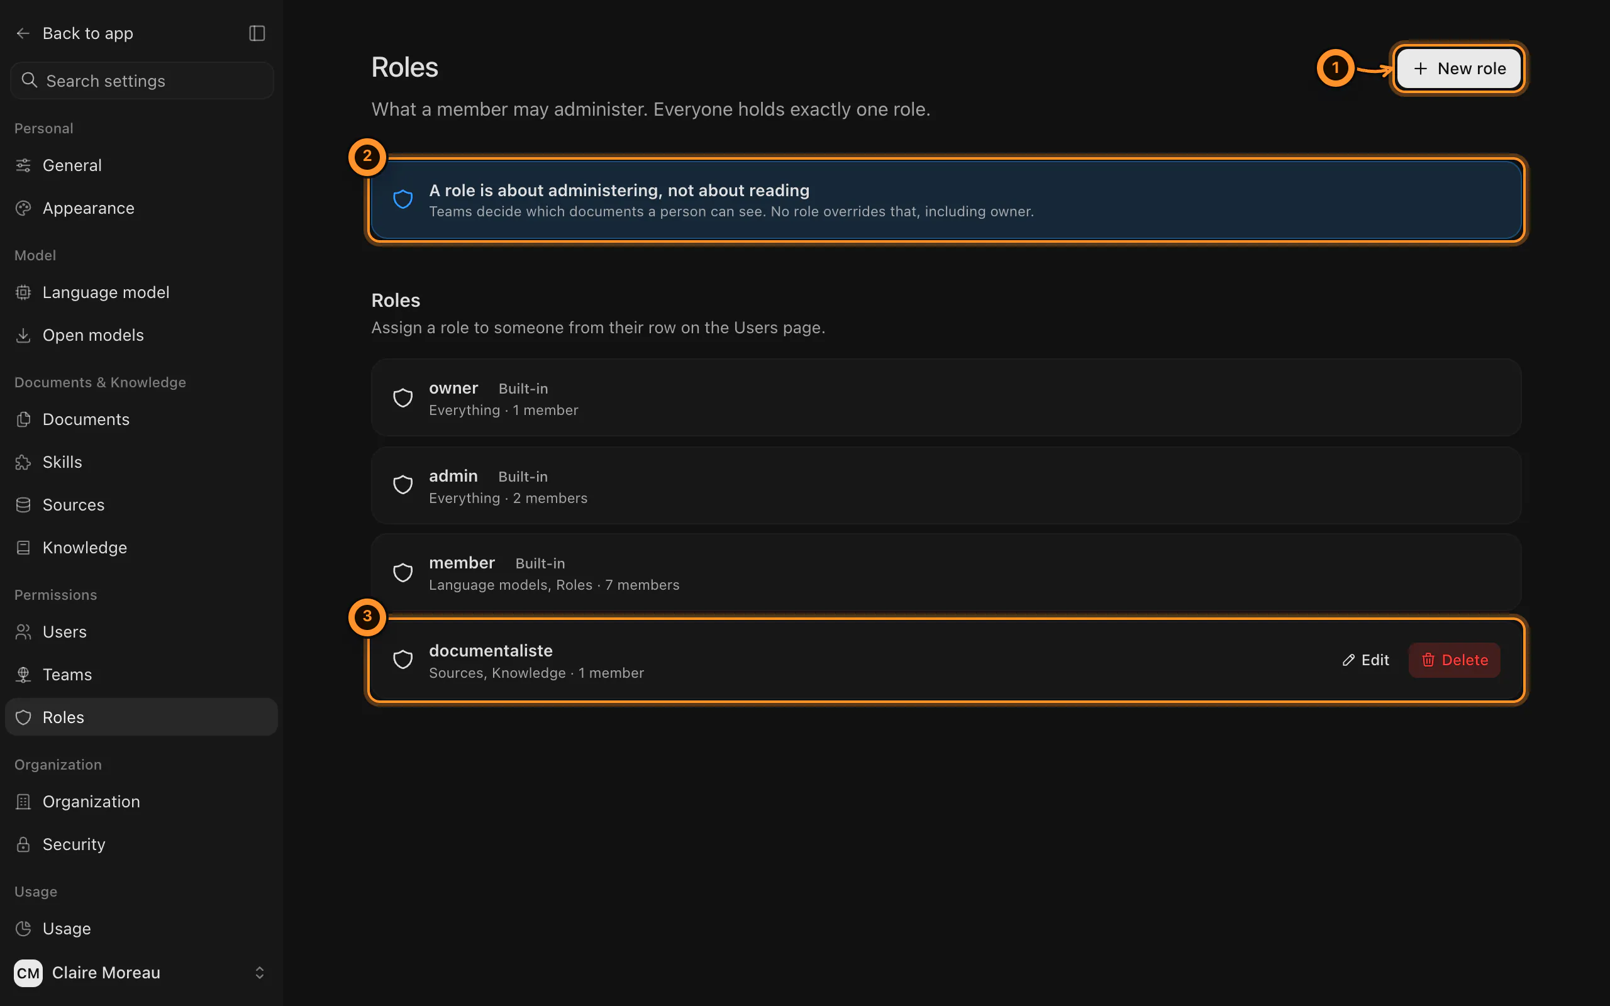The height and width of the screenshot is (1006, 1610).
Task: Delete the documentaliste role
Action: click(x=1455, y=660)
